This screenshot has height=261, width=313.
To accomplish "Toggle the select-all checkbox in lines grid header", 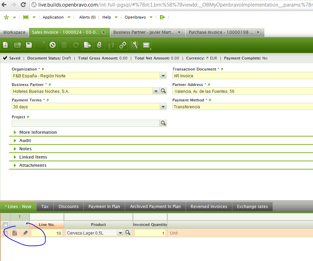I will pos(5,225).
